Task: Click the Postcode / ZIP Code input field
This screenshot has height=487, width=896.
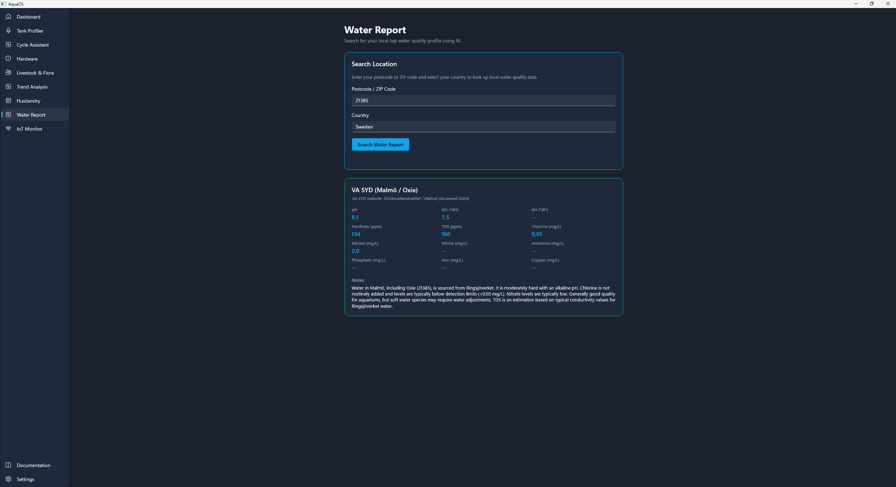Action: pos(483,100)
